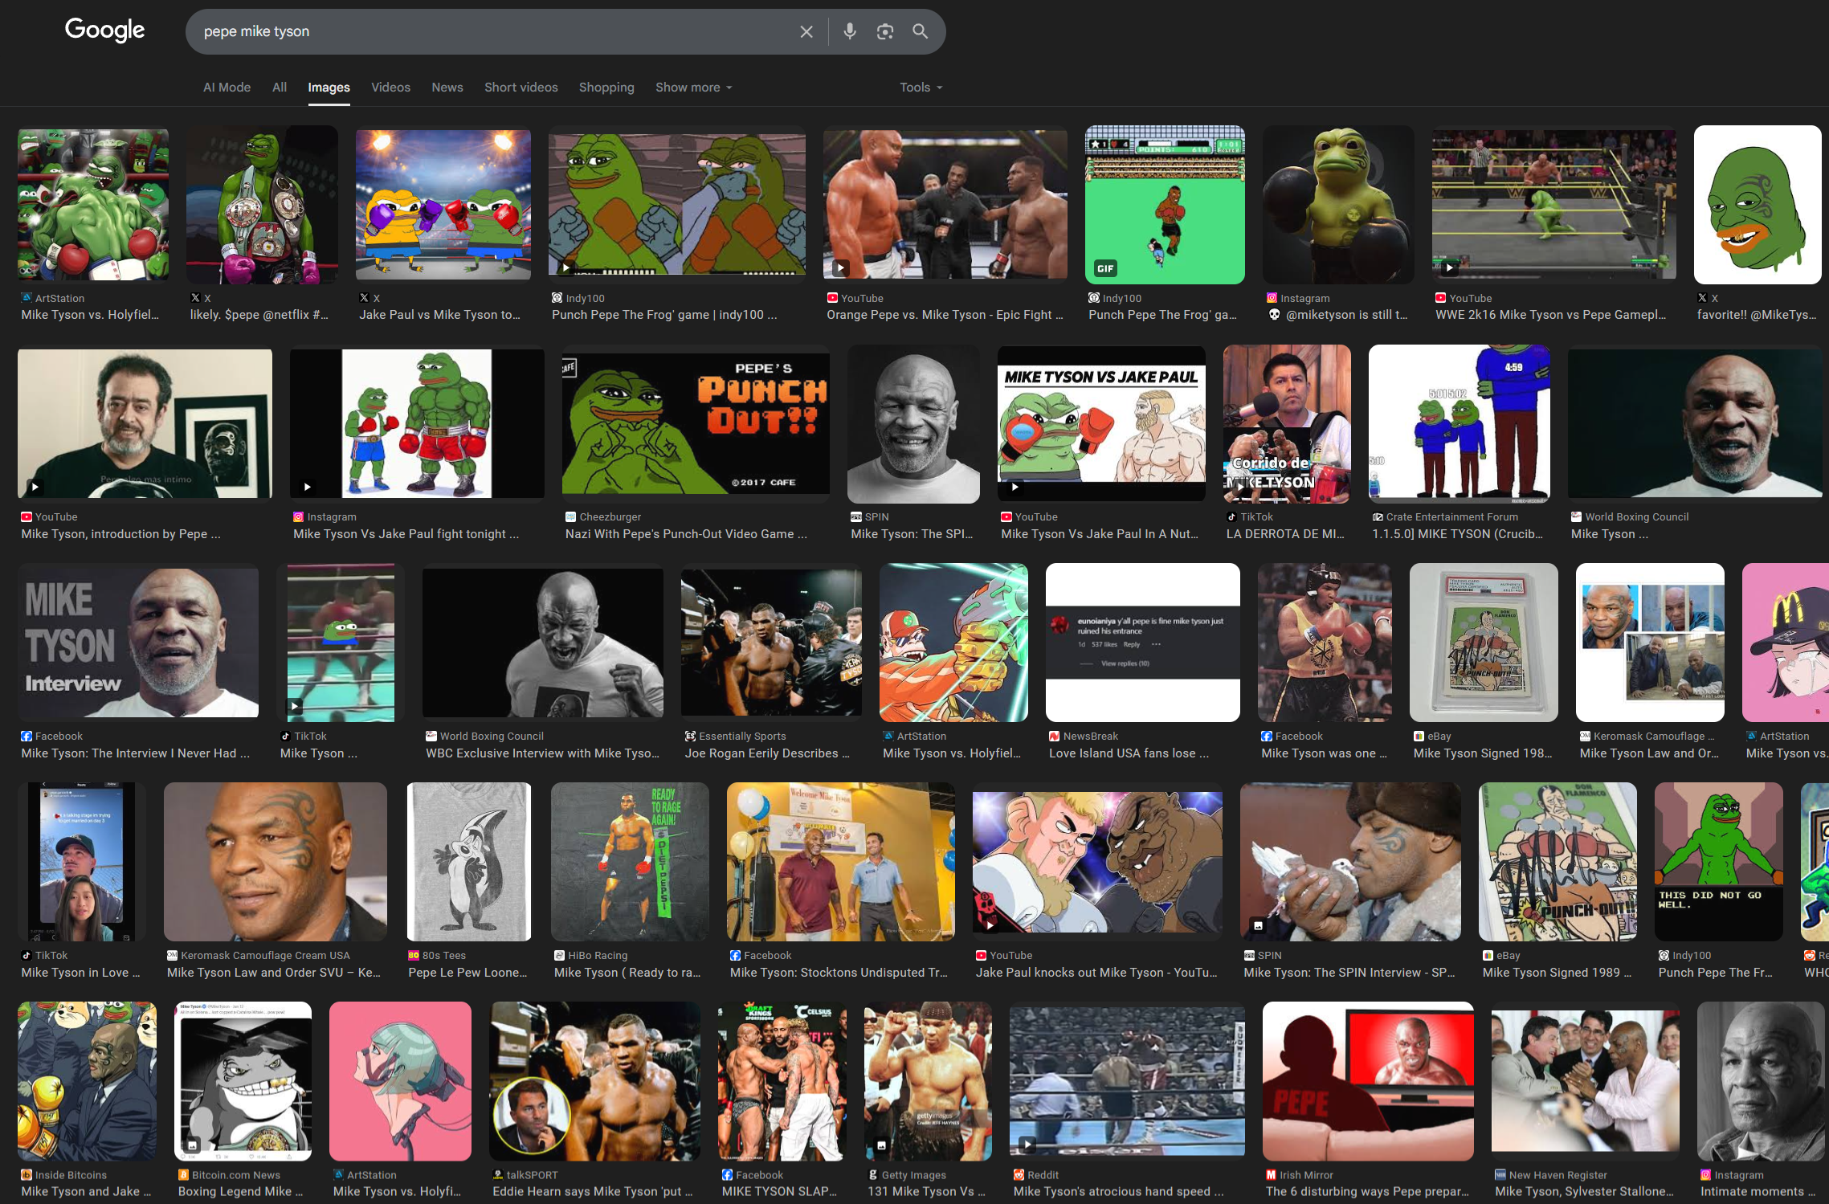The height and width of the screenshot is (1204, 1829).
Task: Open Pepe's Punch Out!! title screen thumbnail
Action: point(695,423)
